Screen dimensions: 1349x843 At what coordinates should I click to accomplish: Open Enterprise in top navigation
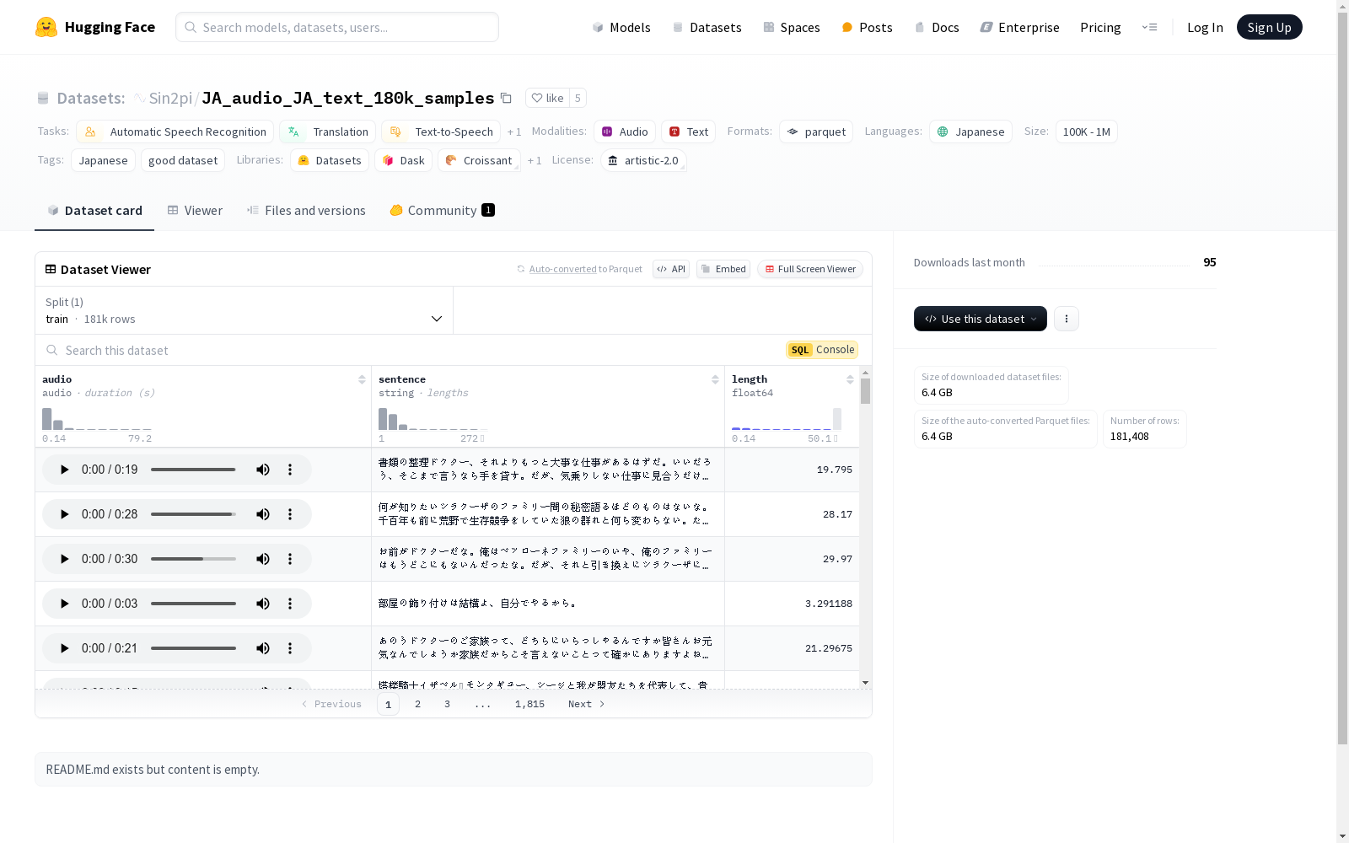[x=1019, y=27]
